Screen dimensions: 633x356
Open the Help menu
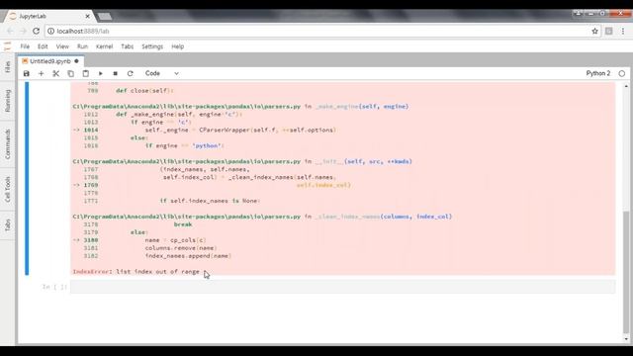pos(178,46)
